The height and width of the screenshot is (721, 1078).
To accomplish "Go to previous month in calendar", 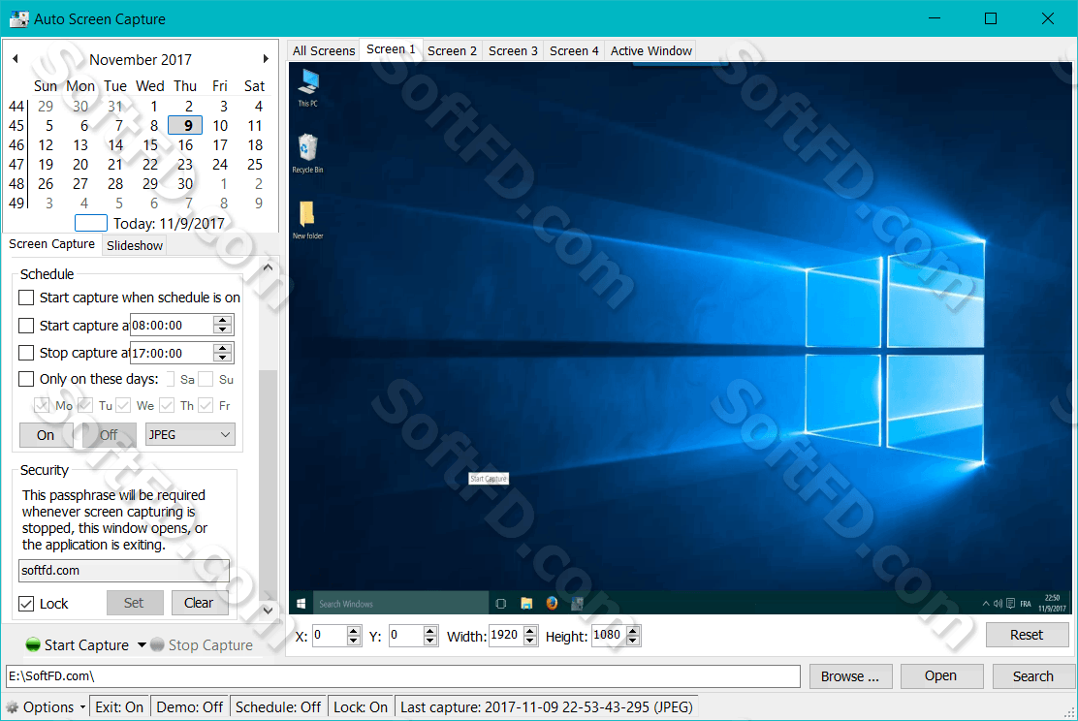I will (16, 59).
